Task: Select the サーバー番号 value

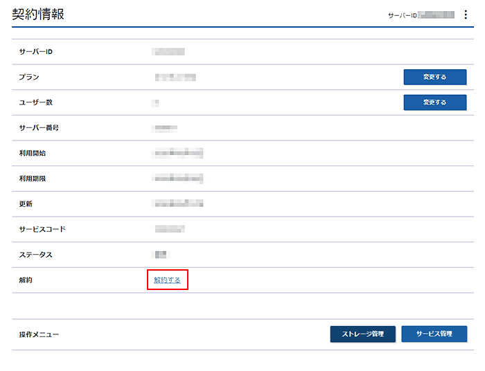Action: tap(166, 128)
